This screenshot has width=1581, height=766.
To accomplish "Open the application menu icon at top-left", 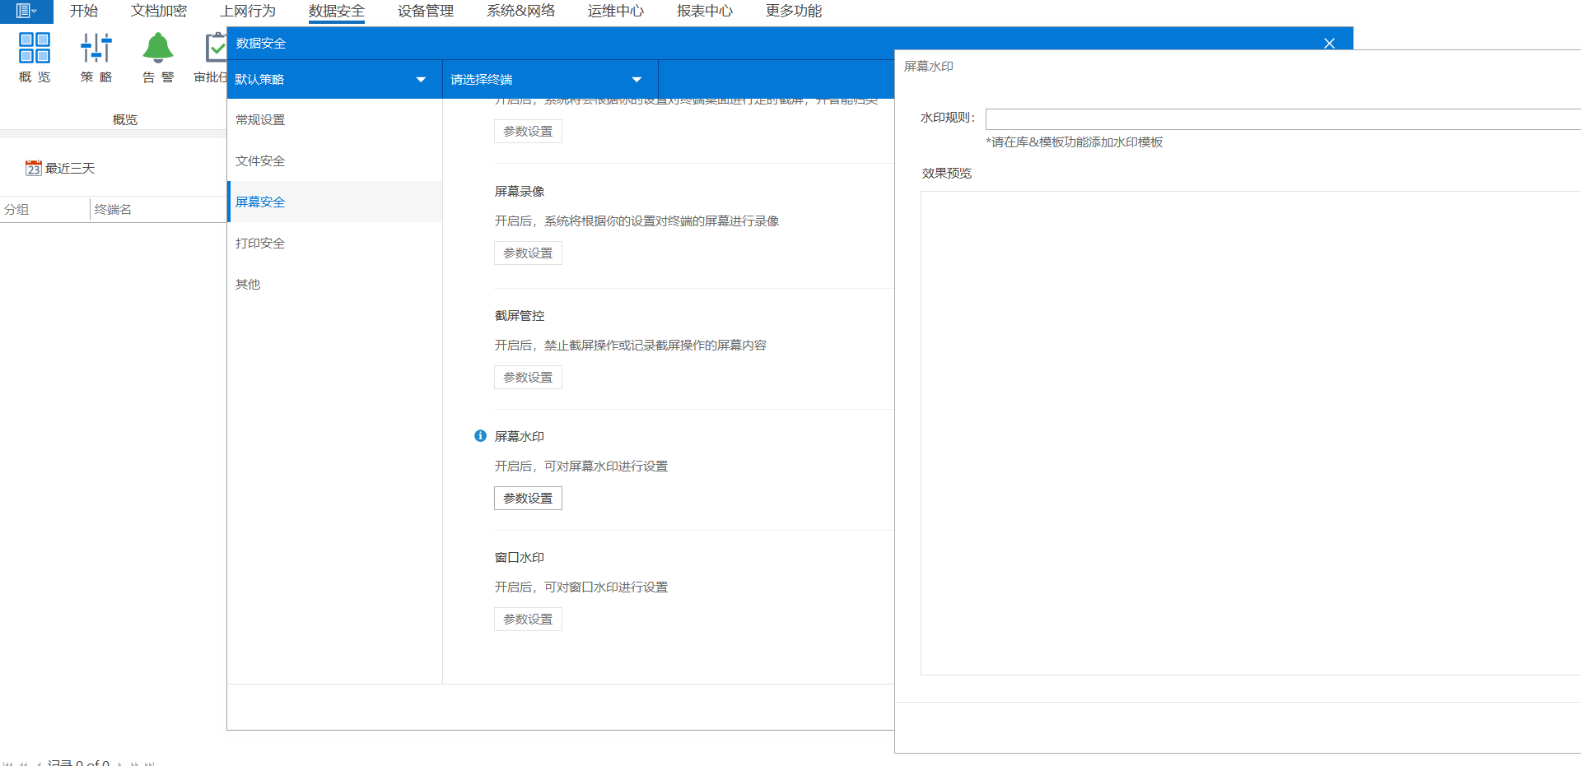I will [x=26, y=12].
